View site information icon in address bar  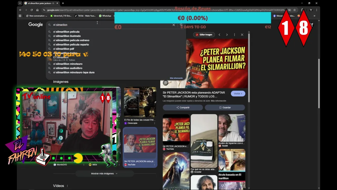click(x=44, y=10)
